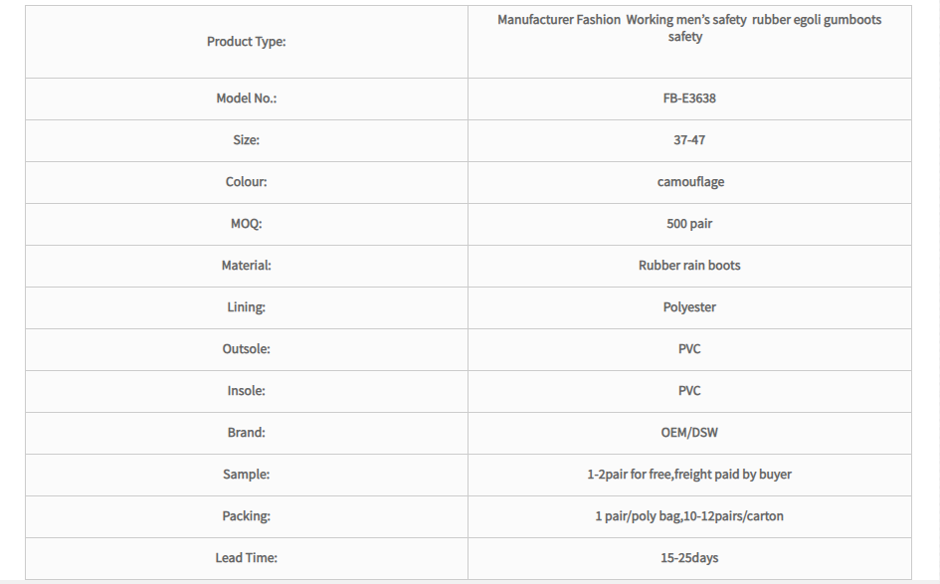Click the Product Type label cell
This screenshot has width=940, height=584.
(247, 42)
